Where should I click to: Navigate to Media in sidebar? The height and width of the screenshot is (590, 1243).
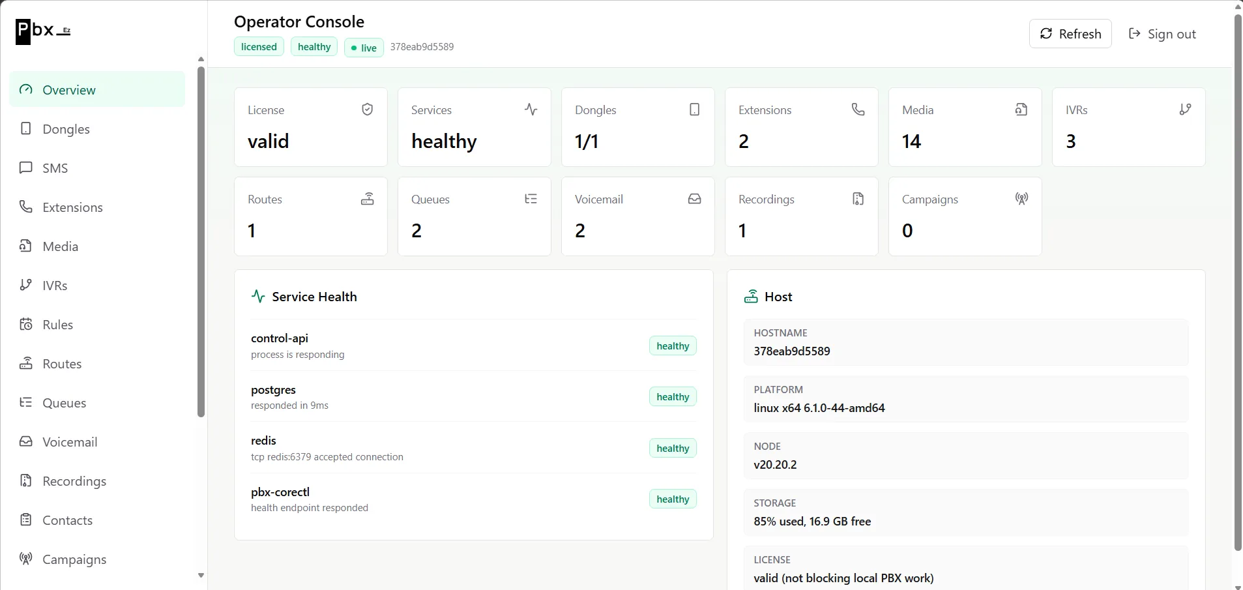point(97,246)
